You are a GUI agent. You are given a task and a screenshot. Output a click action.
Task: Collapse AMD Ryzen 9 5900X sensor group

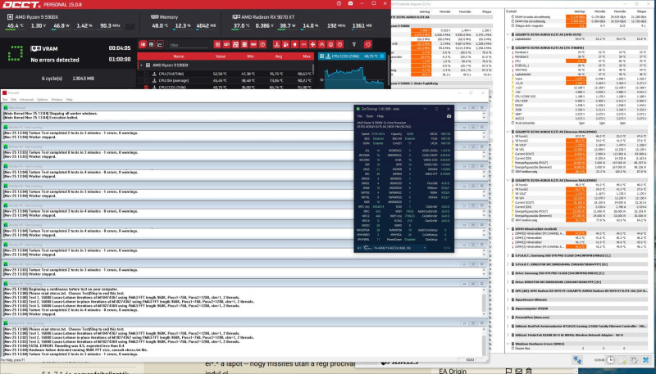pyautogui.click(x=141, y=65)
